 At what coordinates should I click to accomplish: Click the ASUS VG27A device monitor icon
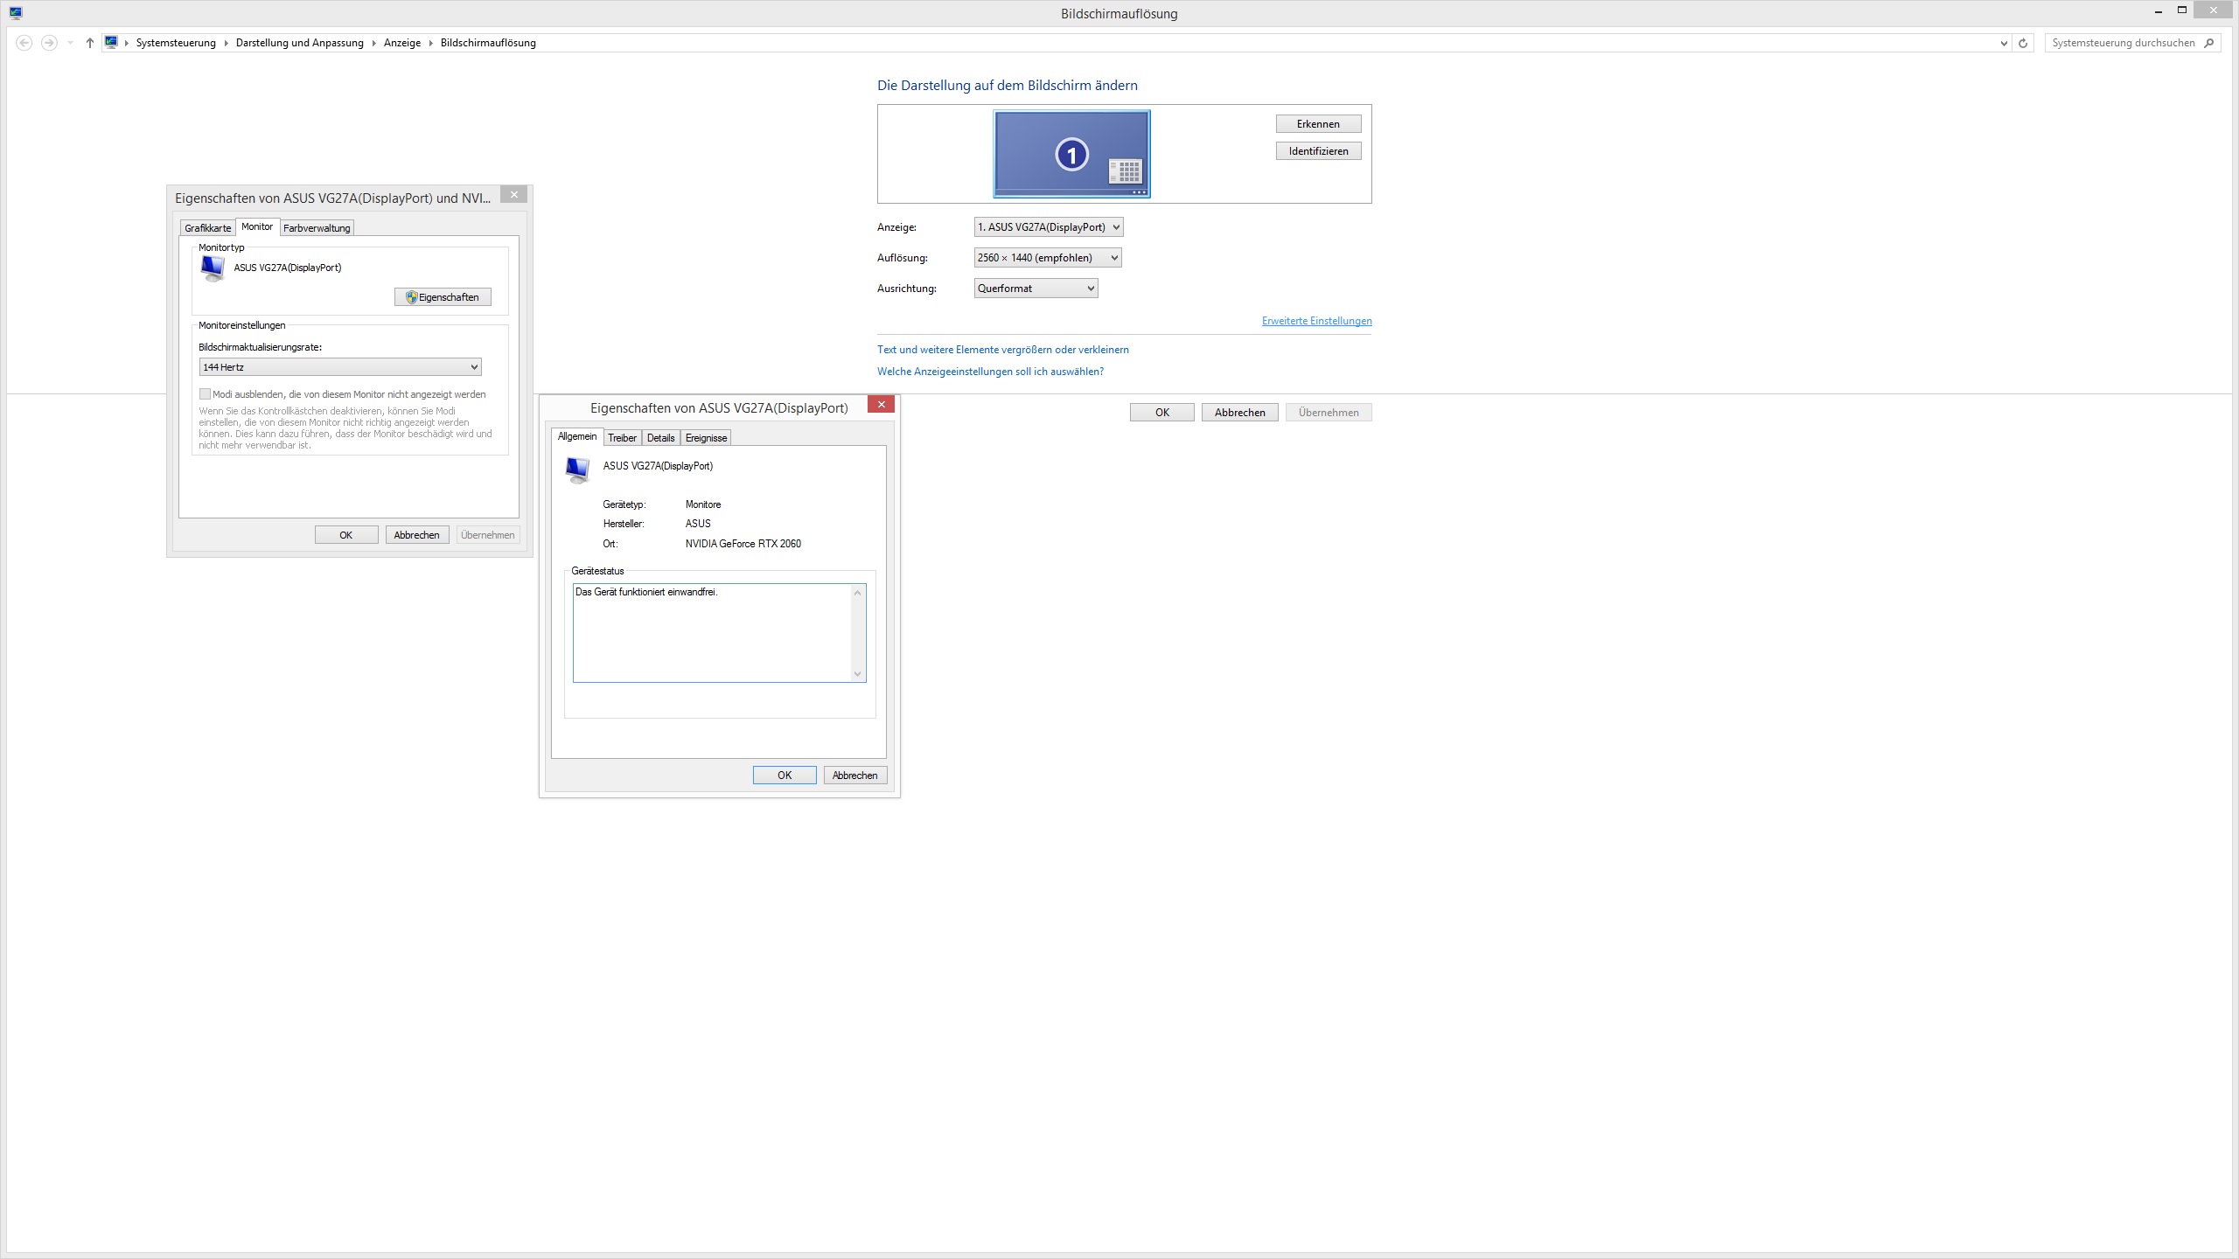pos(577,470)
